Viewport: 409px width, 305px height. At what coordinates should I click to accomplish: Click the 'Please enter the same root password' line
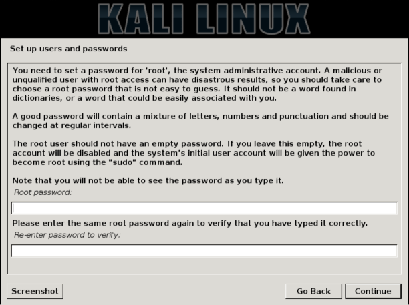coord(190,223)
